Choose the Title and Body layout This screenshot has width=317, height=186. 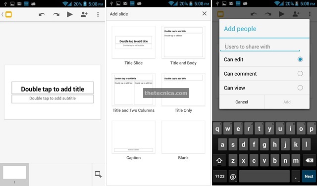click(x=183, y=43)
